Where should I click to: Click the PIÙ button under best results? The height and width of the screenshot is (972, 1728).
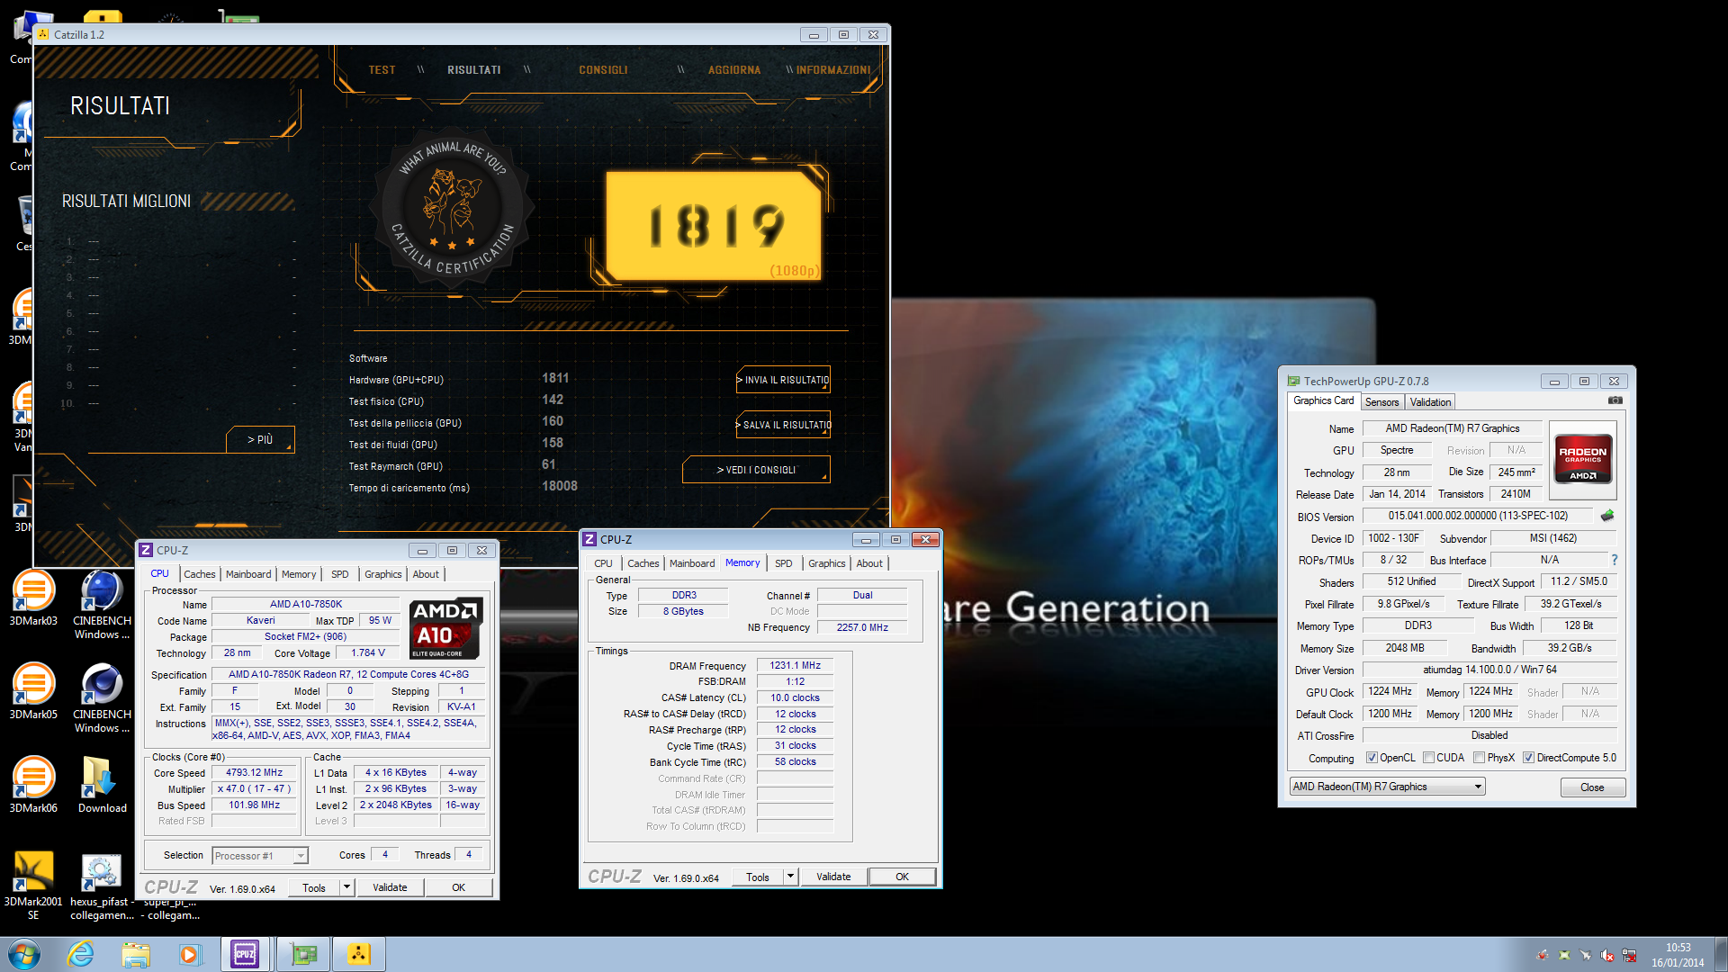pos(260,439)
